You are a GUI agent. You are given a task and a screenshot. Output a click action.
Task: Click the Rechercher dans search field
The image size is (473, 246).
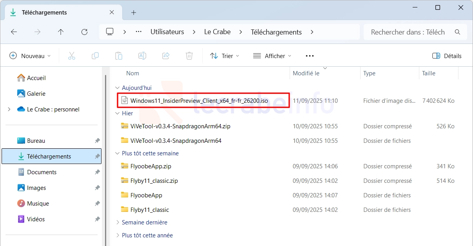click(x=415, y=32)
